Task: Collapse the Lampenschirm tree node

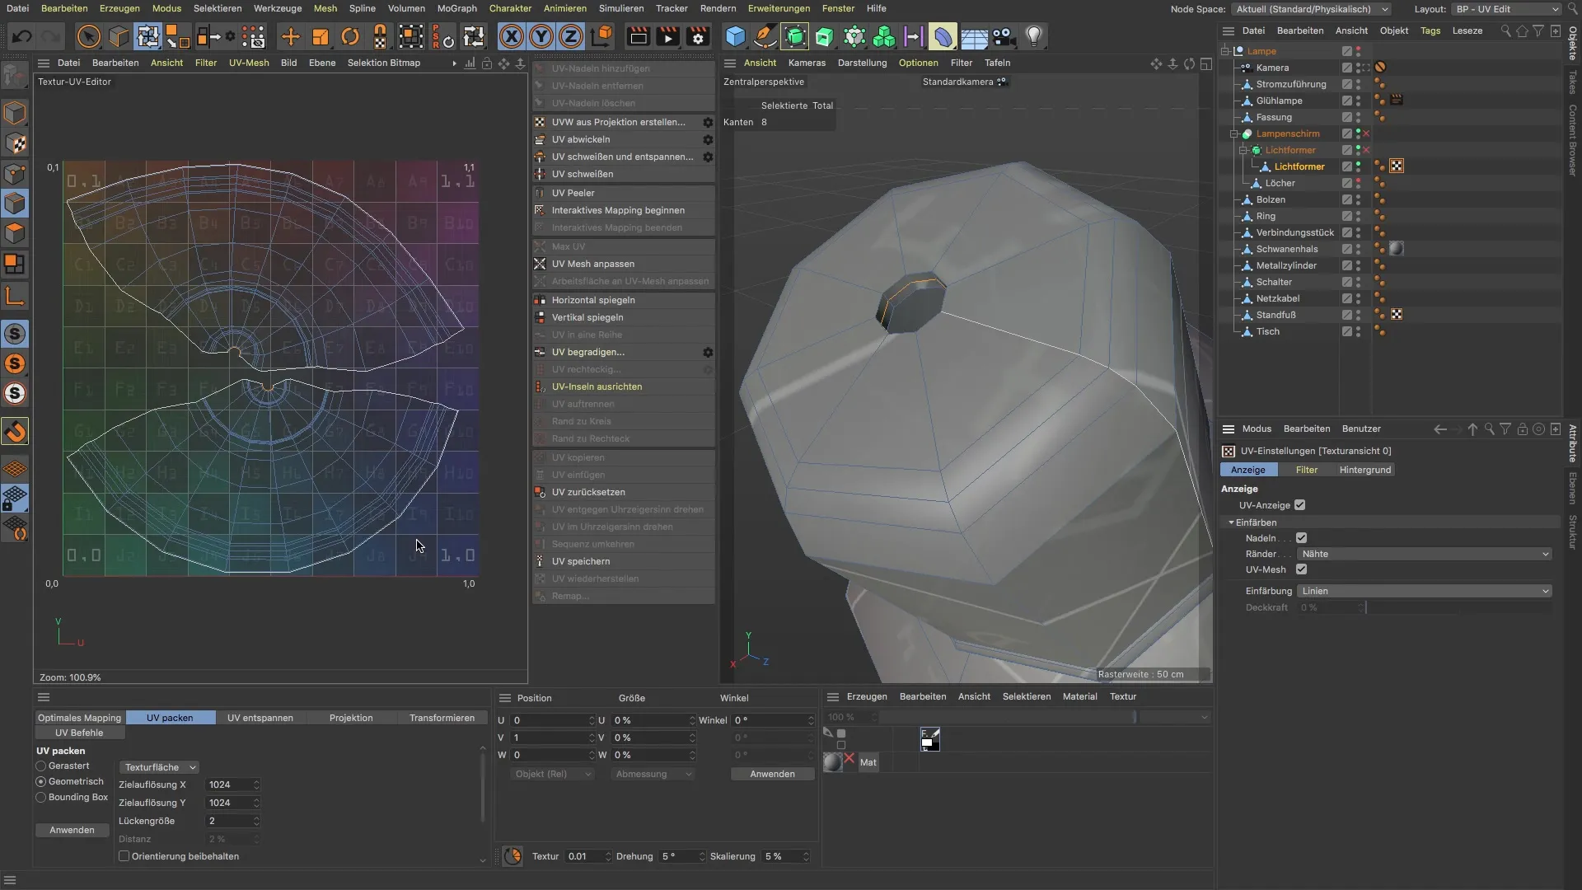Action: tap(1234, 133)
